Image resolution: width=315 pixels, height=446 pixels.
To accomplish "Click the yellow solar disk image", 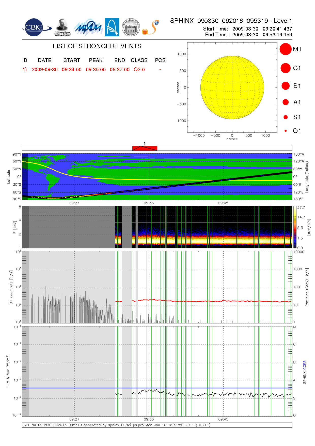I will point(232,87).
